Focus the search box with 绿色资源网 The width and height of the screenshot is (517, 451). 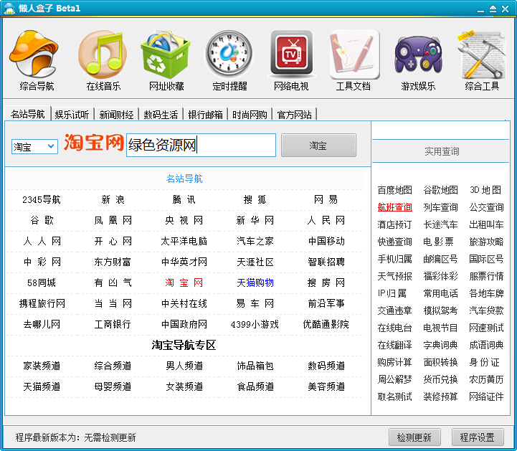(x=201, y=145)
